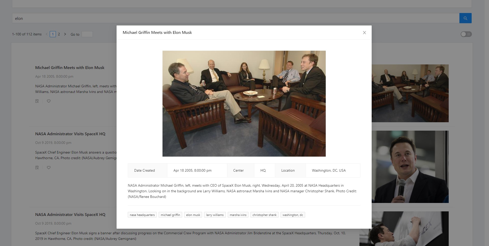Click the 'Go to' page number field

pyautogui.click(x=87, y=34)
